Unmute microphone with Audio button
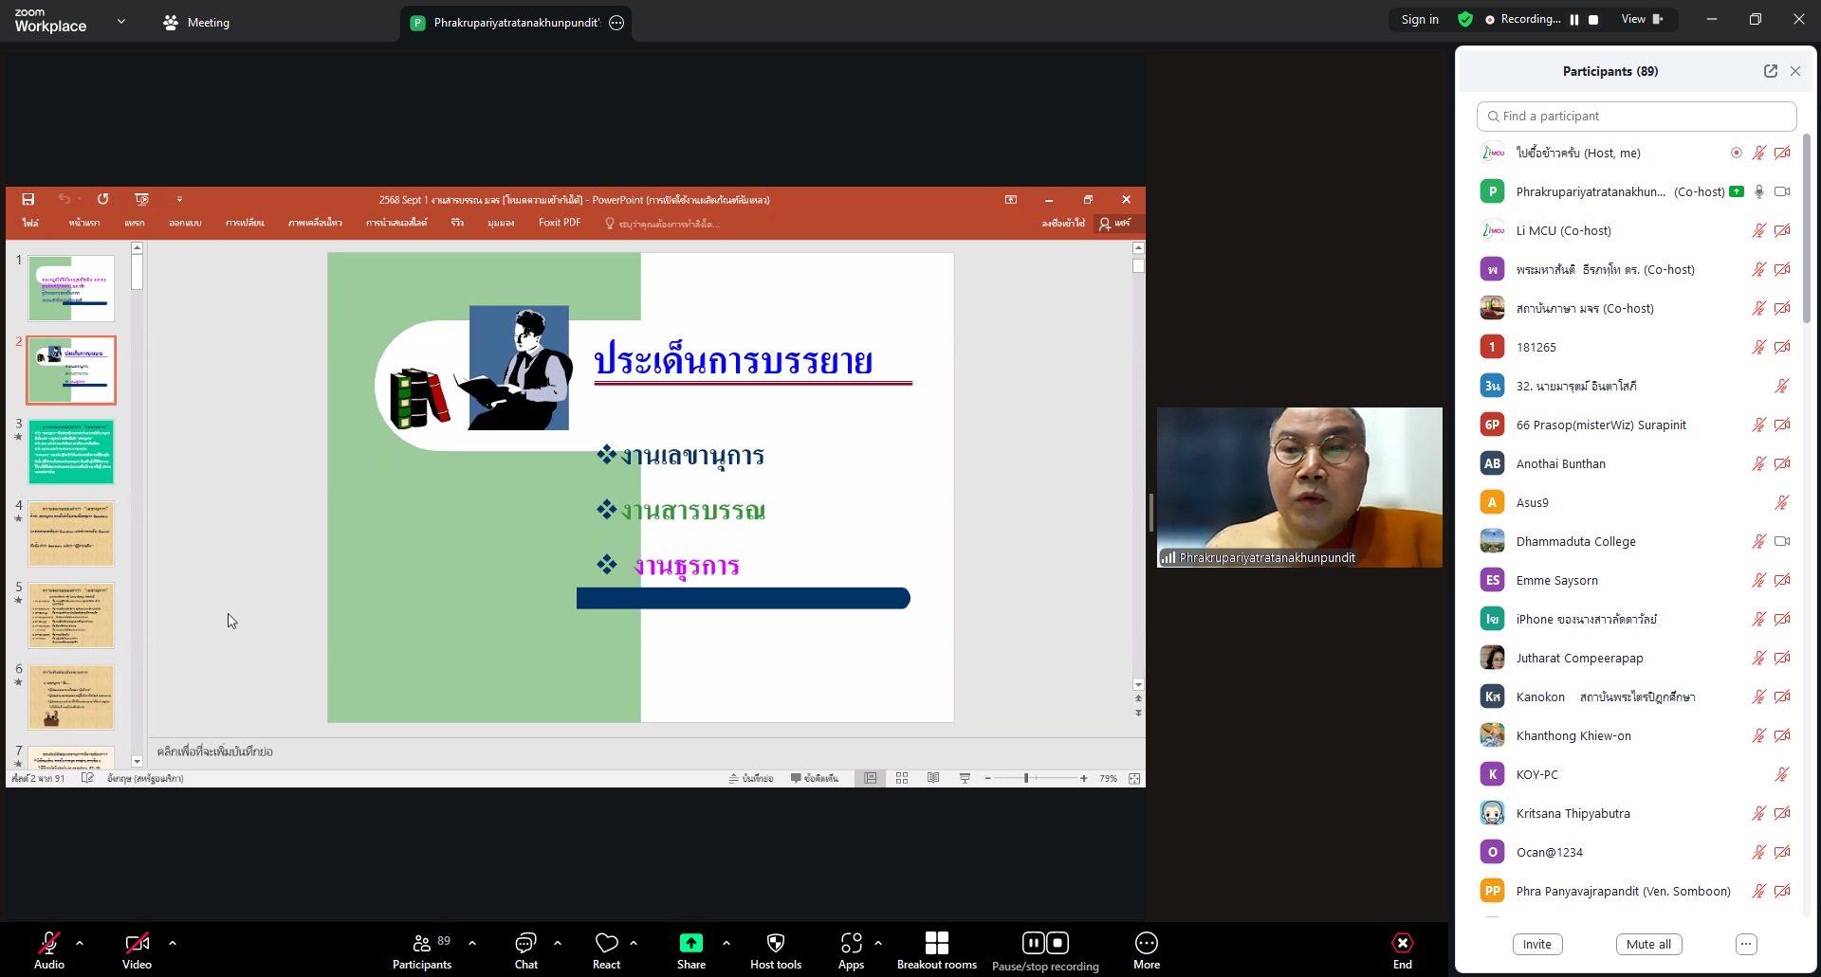Viewport: 1821px width, 977px height. (x=48, y=943)
